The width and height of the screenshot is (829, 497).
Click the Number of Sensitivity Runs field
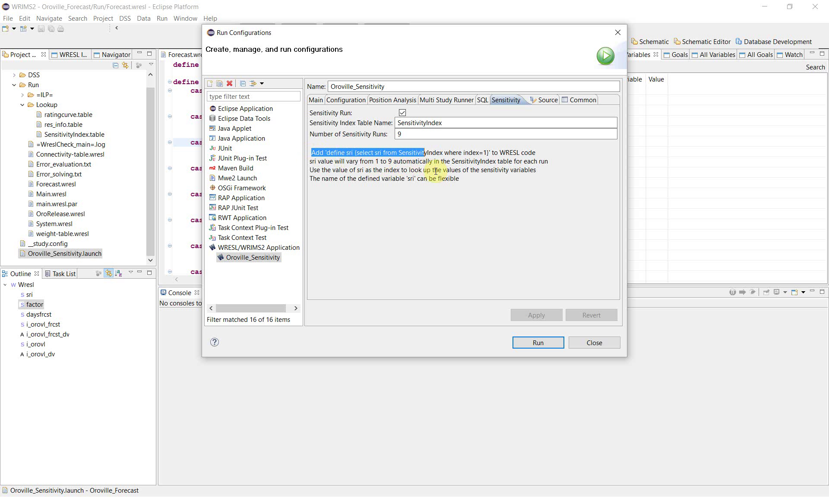point(506,134)
